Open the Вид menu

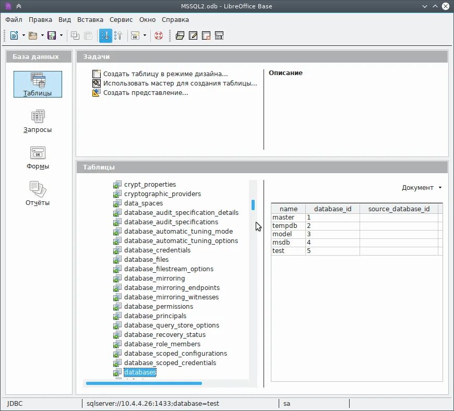65,20
